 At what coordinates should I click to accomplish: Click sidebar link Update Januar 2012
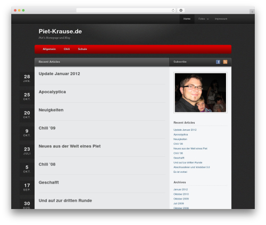pos(185,130)
